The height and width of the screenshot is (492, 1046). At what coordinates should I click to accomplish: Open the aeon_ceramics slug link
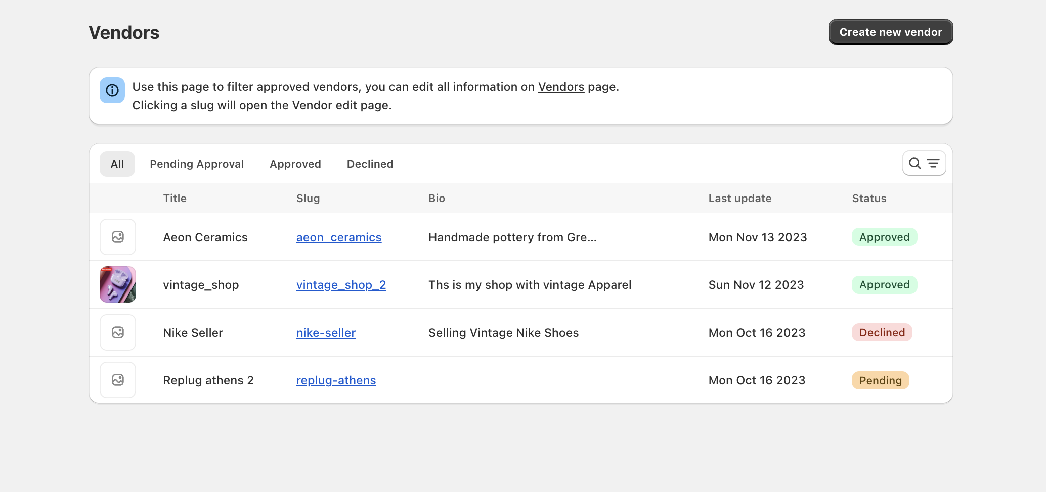(339, 237)
